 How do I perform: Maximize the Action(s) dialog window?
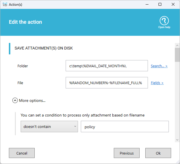tap(160, 4)
